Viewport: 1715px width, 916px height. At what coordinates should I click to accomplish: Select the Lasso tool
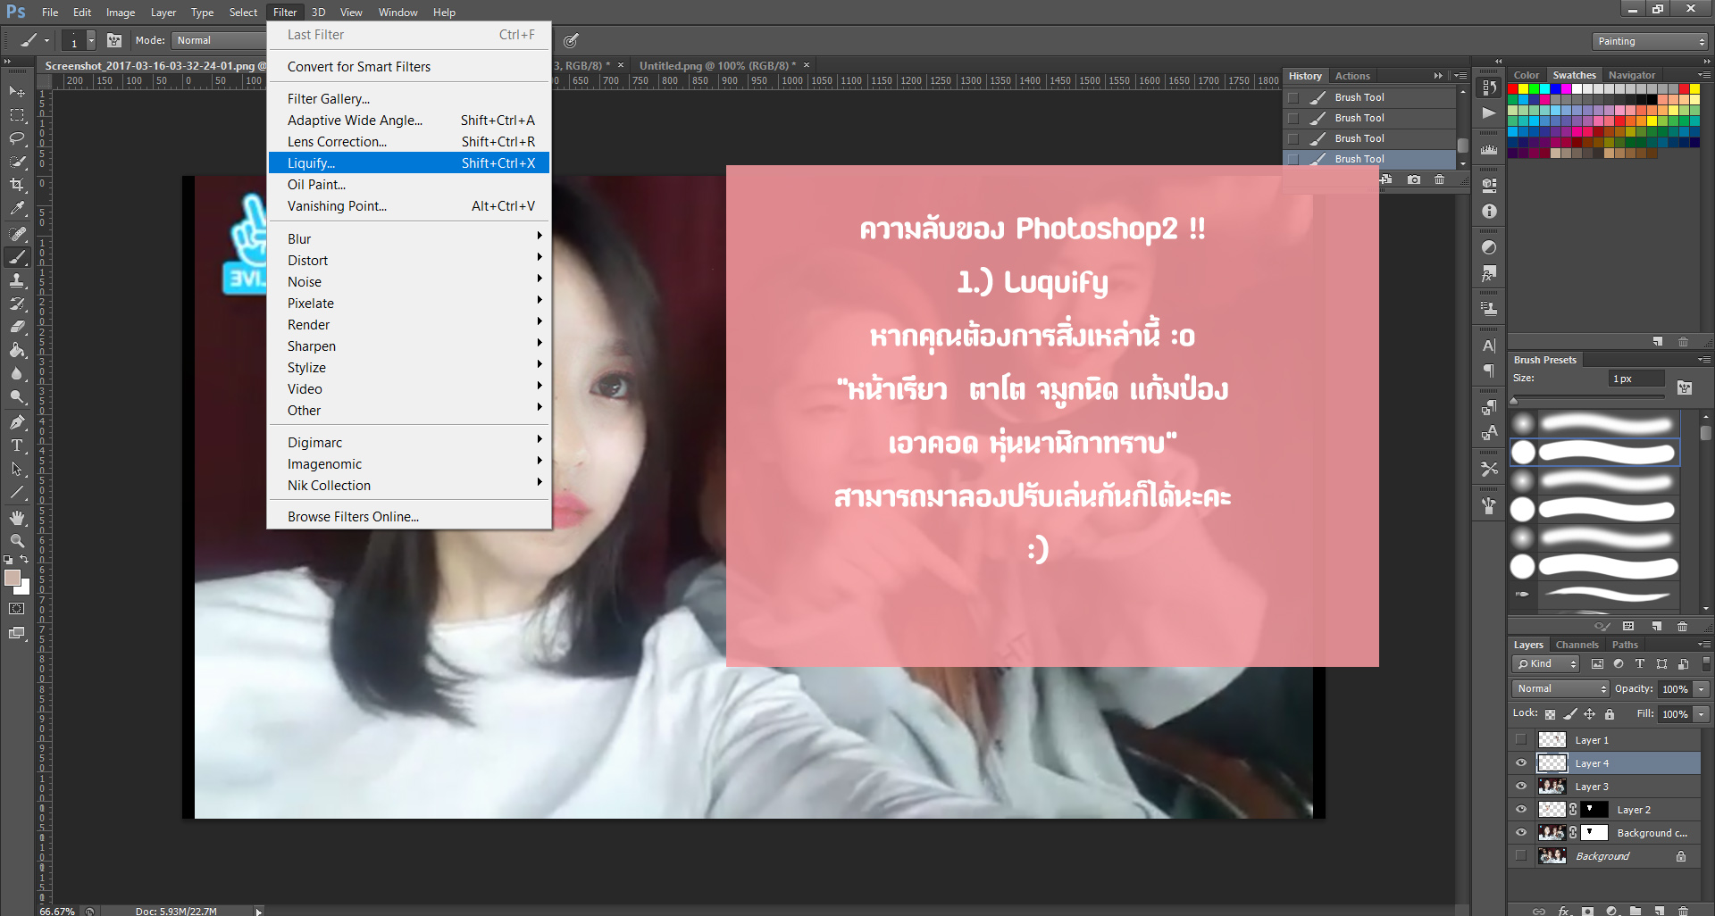tap(17, 138)
